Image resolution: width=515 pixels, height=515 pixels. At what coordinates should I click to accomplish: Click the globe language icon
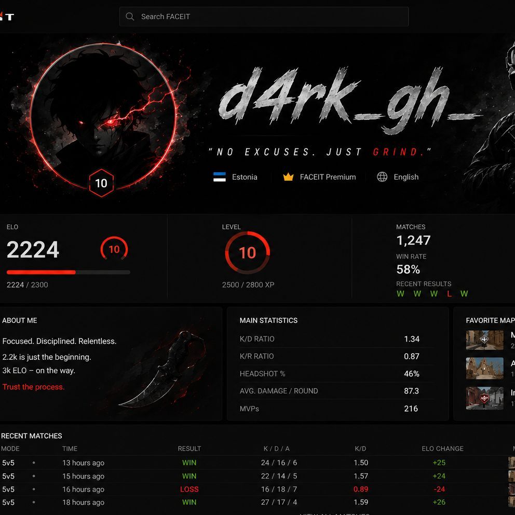(x=382, y=177)
